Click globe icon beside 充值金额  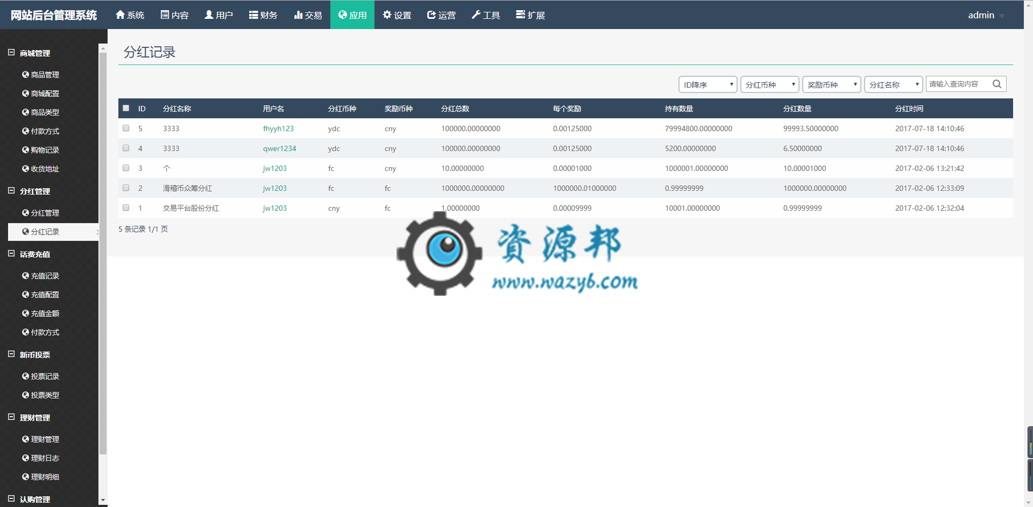(25, 313)
